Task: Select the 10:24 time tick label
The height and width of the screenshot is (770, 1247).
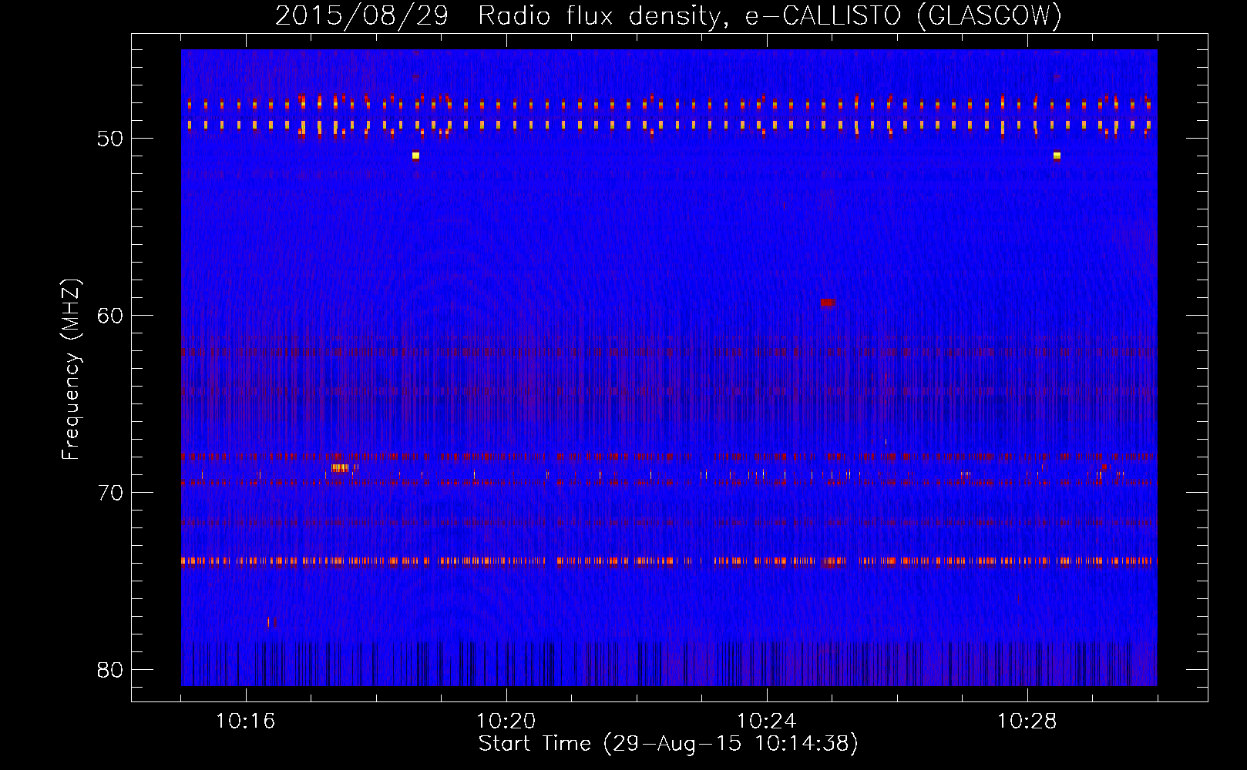Action: click(x=766, y=721)
